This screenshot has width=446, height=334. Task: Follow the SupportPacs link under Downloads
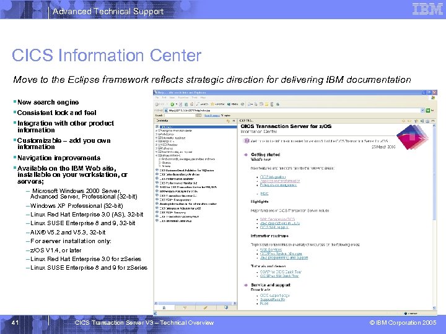(x=273, y=299)
